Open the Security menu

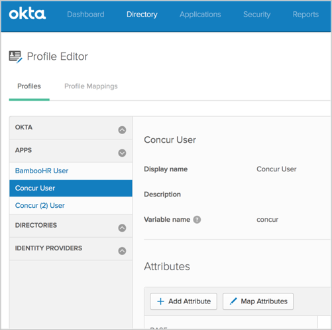coord(256,15)
